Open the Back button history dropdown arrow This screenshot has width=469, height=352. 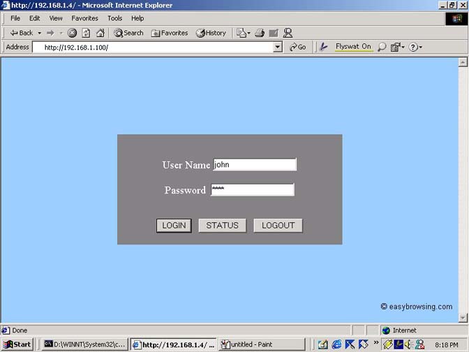pos(39,33)
